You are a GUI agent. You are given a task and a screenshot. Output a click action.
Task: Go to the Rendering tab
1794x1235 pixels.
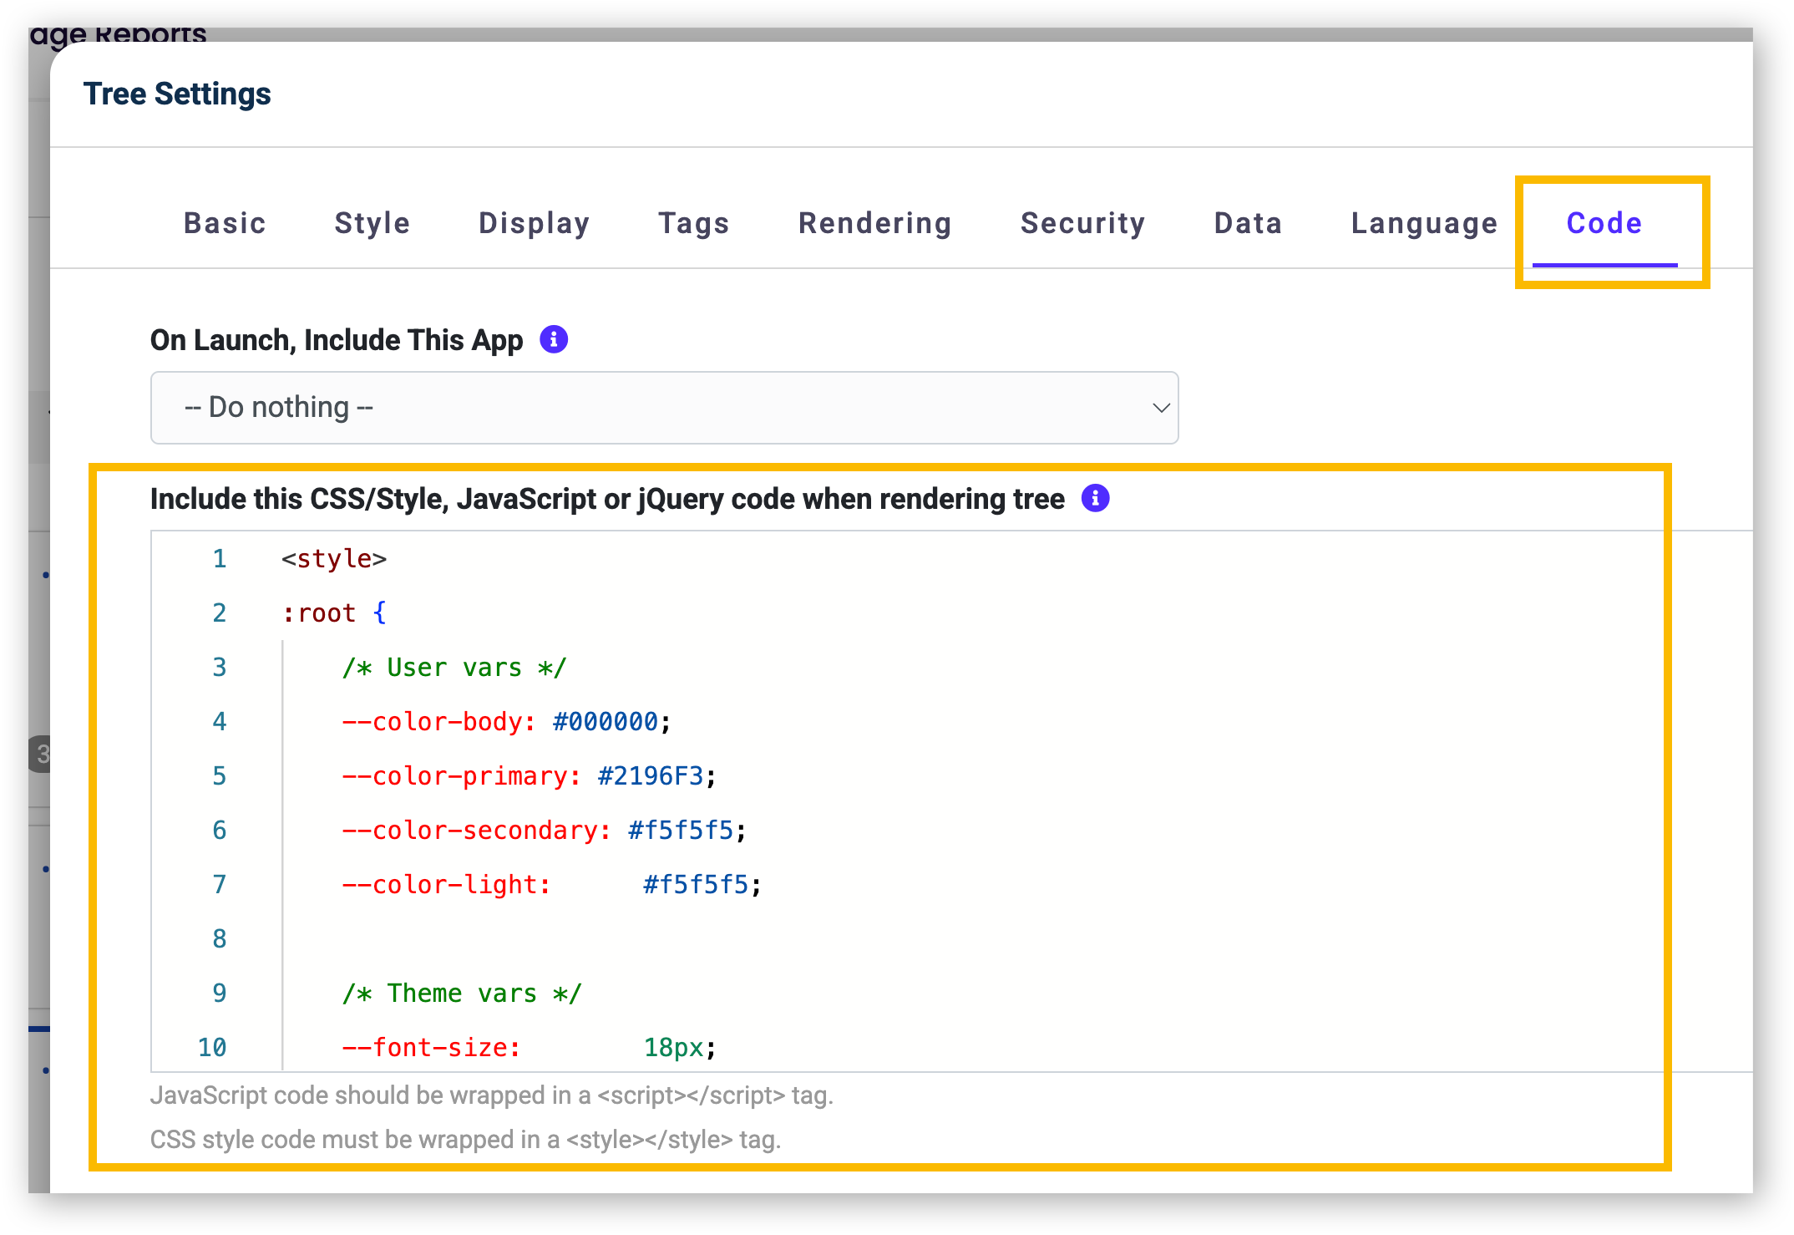click(875, 223)
